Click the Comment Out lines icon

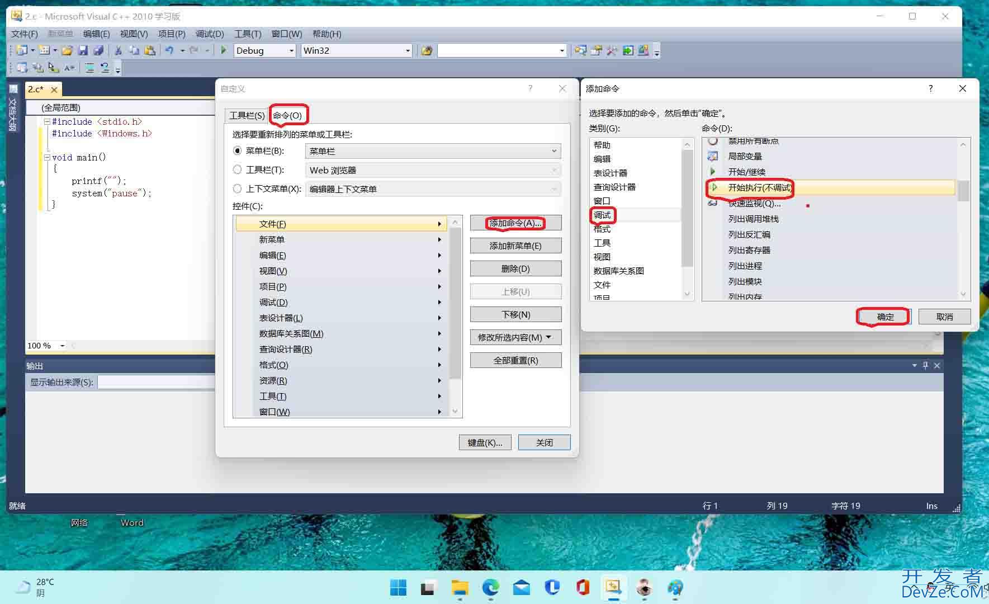pyautogui.click(x=89, y=68)
